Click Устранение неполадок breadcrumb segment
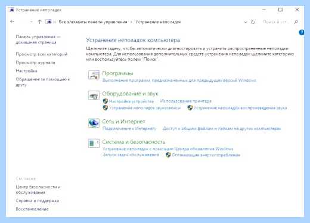 (x=158, y=22)
